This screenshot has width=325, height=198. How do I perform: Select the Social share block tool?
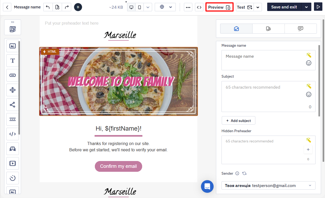(13, 105)
